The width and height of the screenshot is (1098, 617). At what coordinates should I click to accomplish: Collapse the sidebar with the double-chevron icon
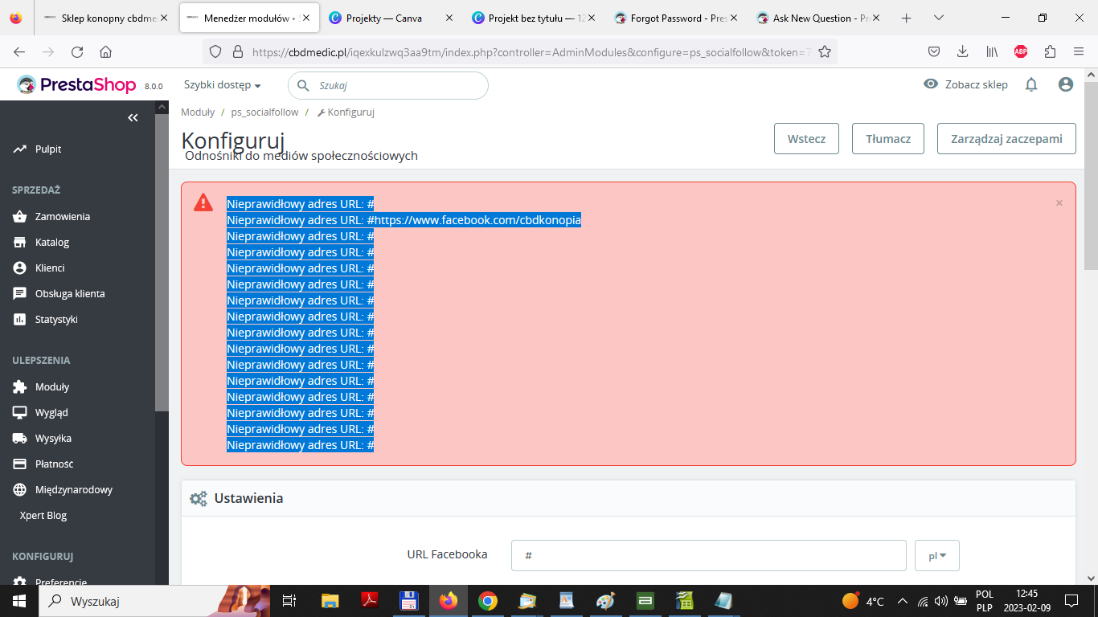click(133, 118)
